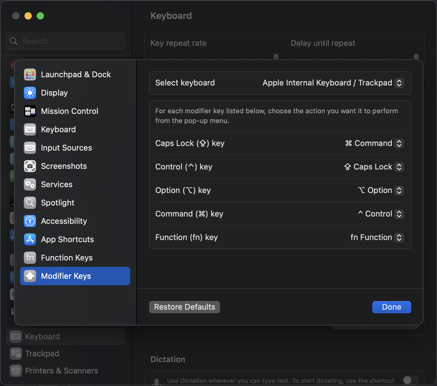Click the Trackpad icon in sidebar
Screen dimensions: 437x386
click(x=16, y=354)
